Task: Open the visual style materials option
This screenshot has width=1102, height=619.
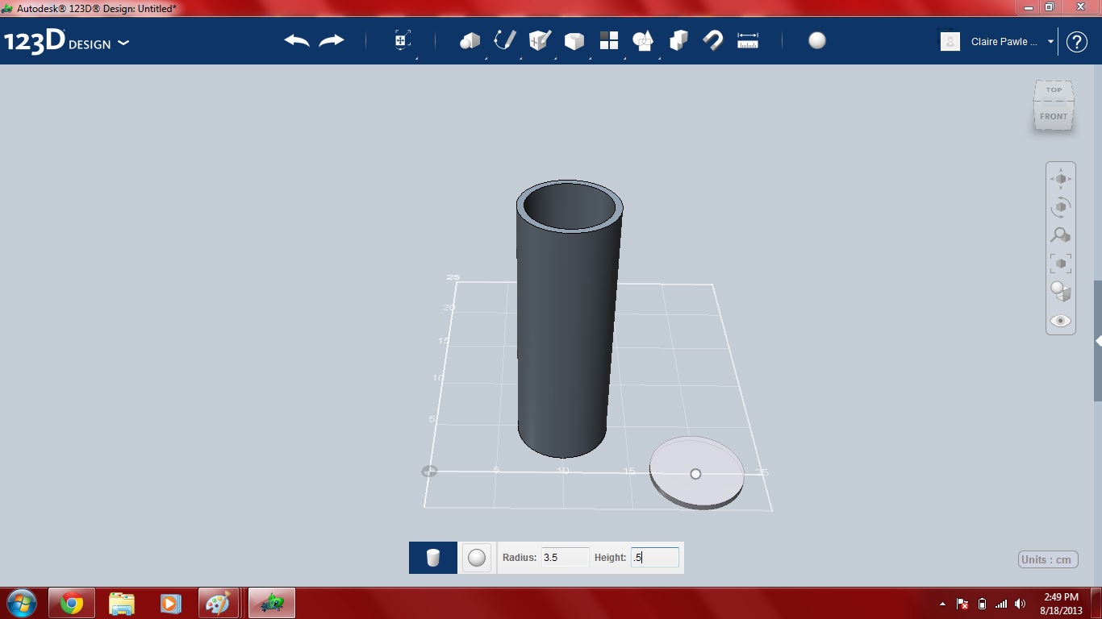Action: pyautogui.click(x=1061, y=291)
